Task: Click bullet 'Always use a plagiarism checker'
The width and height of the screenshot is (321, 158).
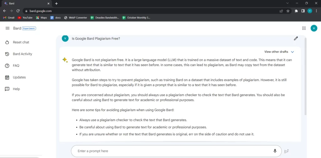Action: click(133, 120)
